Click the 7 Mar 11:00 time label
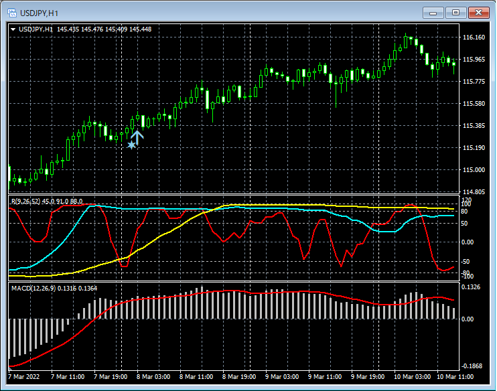Image resolution: width=497 pixels, height=391 pixels. click(68, 377)
